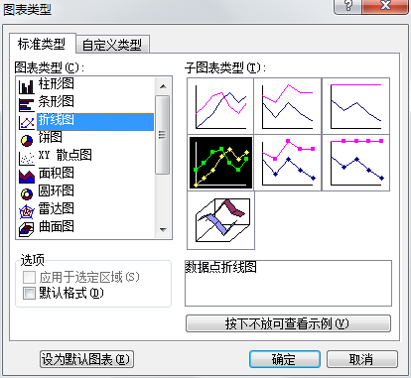Choose the stacked line sub-type thumbnail
This screenshot has width=411, height=378.
pos(288,106)
